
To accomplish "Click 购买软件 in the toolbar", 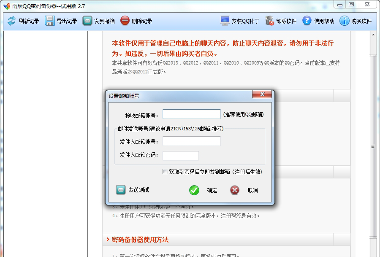I will (x=361, y=22).
